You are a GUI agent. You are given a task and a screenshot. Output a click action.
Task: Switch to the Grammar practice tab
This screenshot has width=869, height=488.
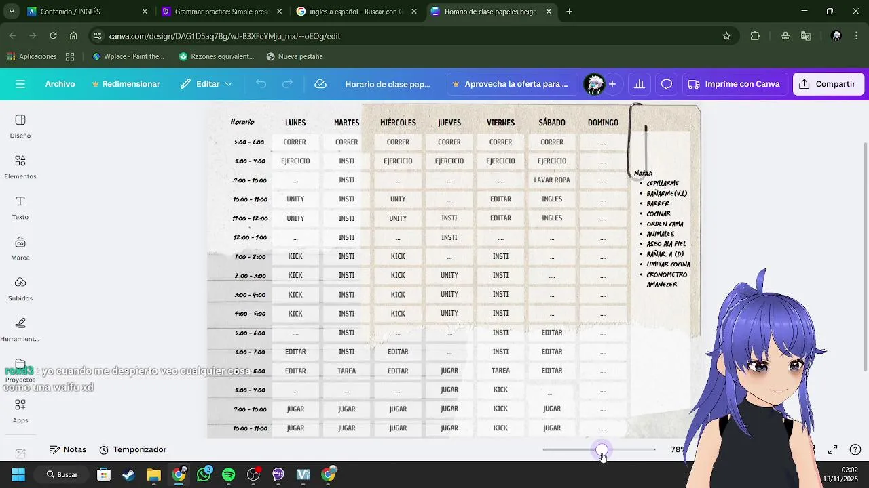221,12
